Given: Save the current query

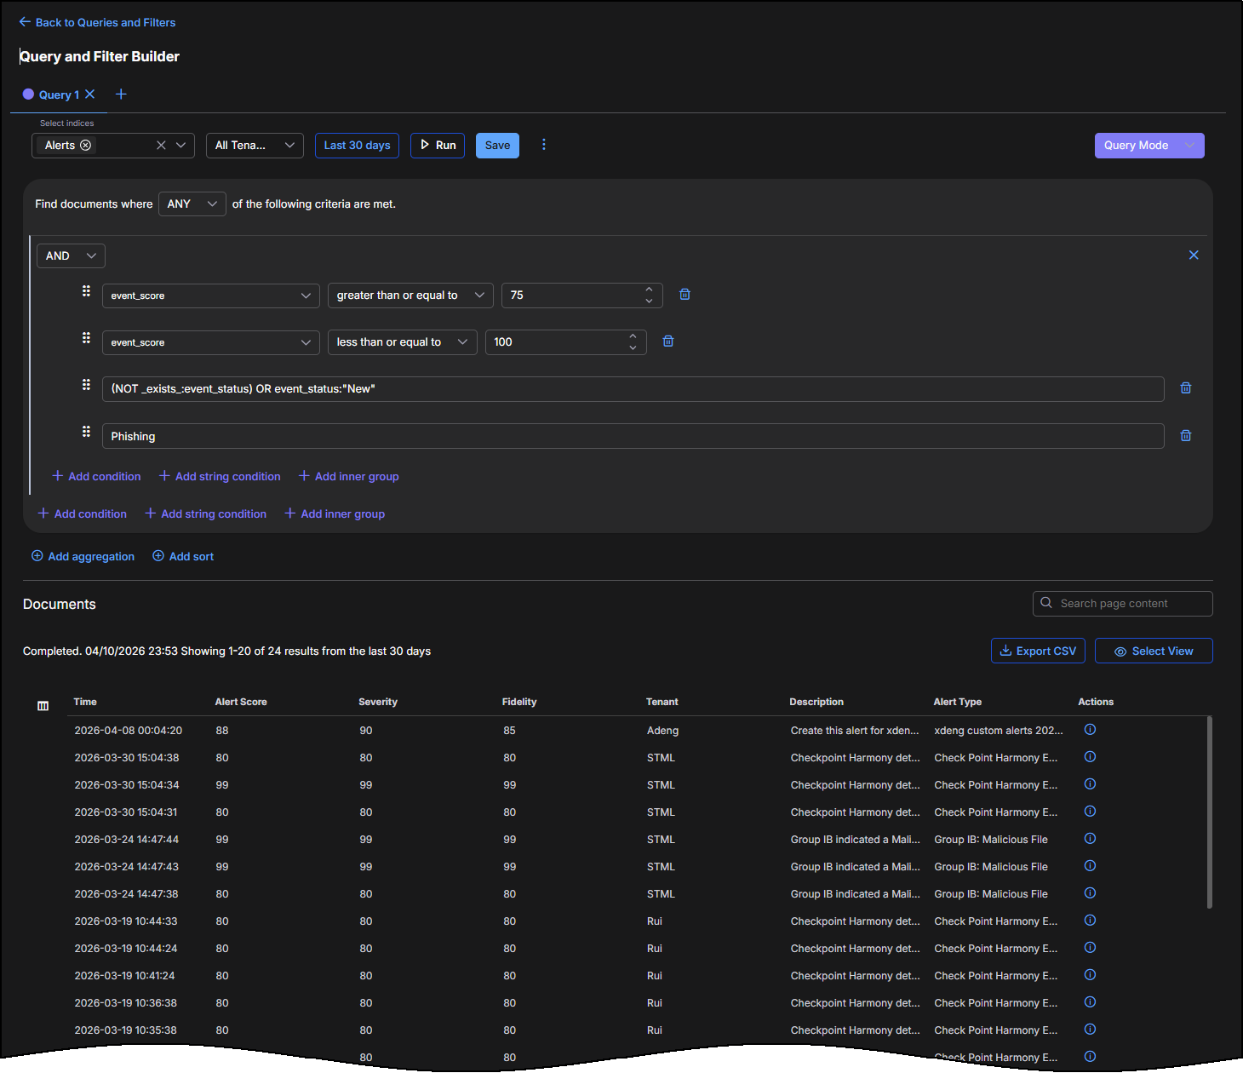Looking at the screenshot, I should click(497, 145).
